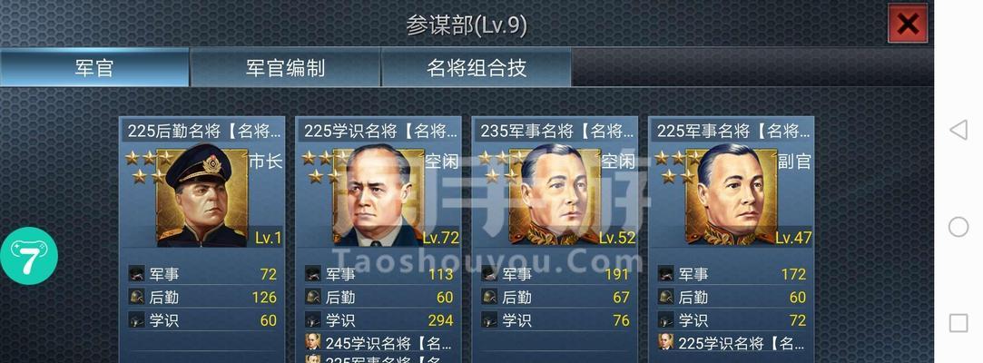
Task: Click the 学识 icon on the 235军事名将 card
Action: (x=489, y=320)
